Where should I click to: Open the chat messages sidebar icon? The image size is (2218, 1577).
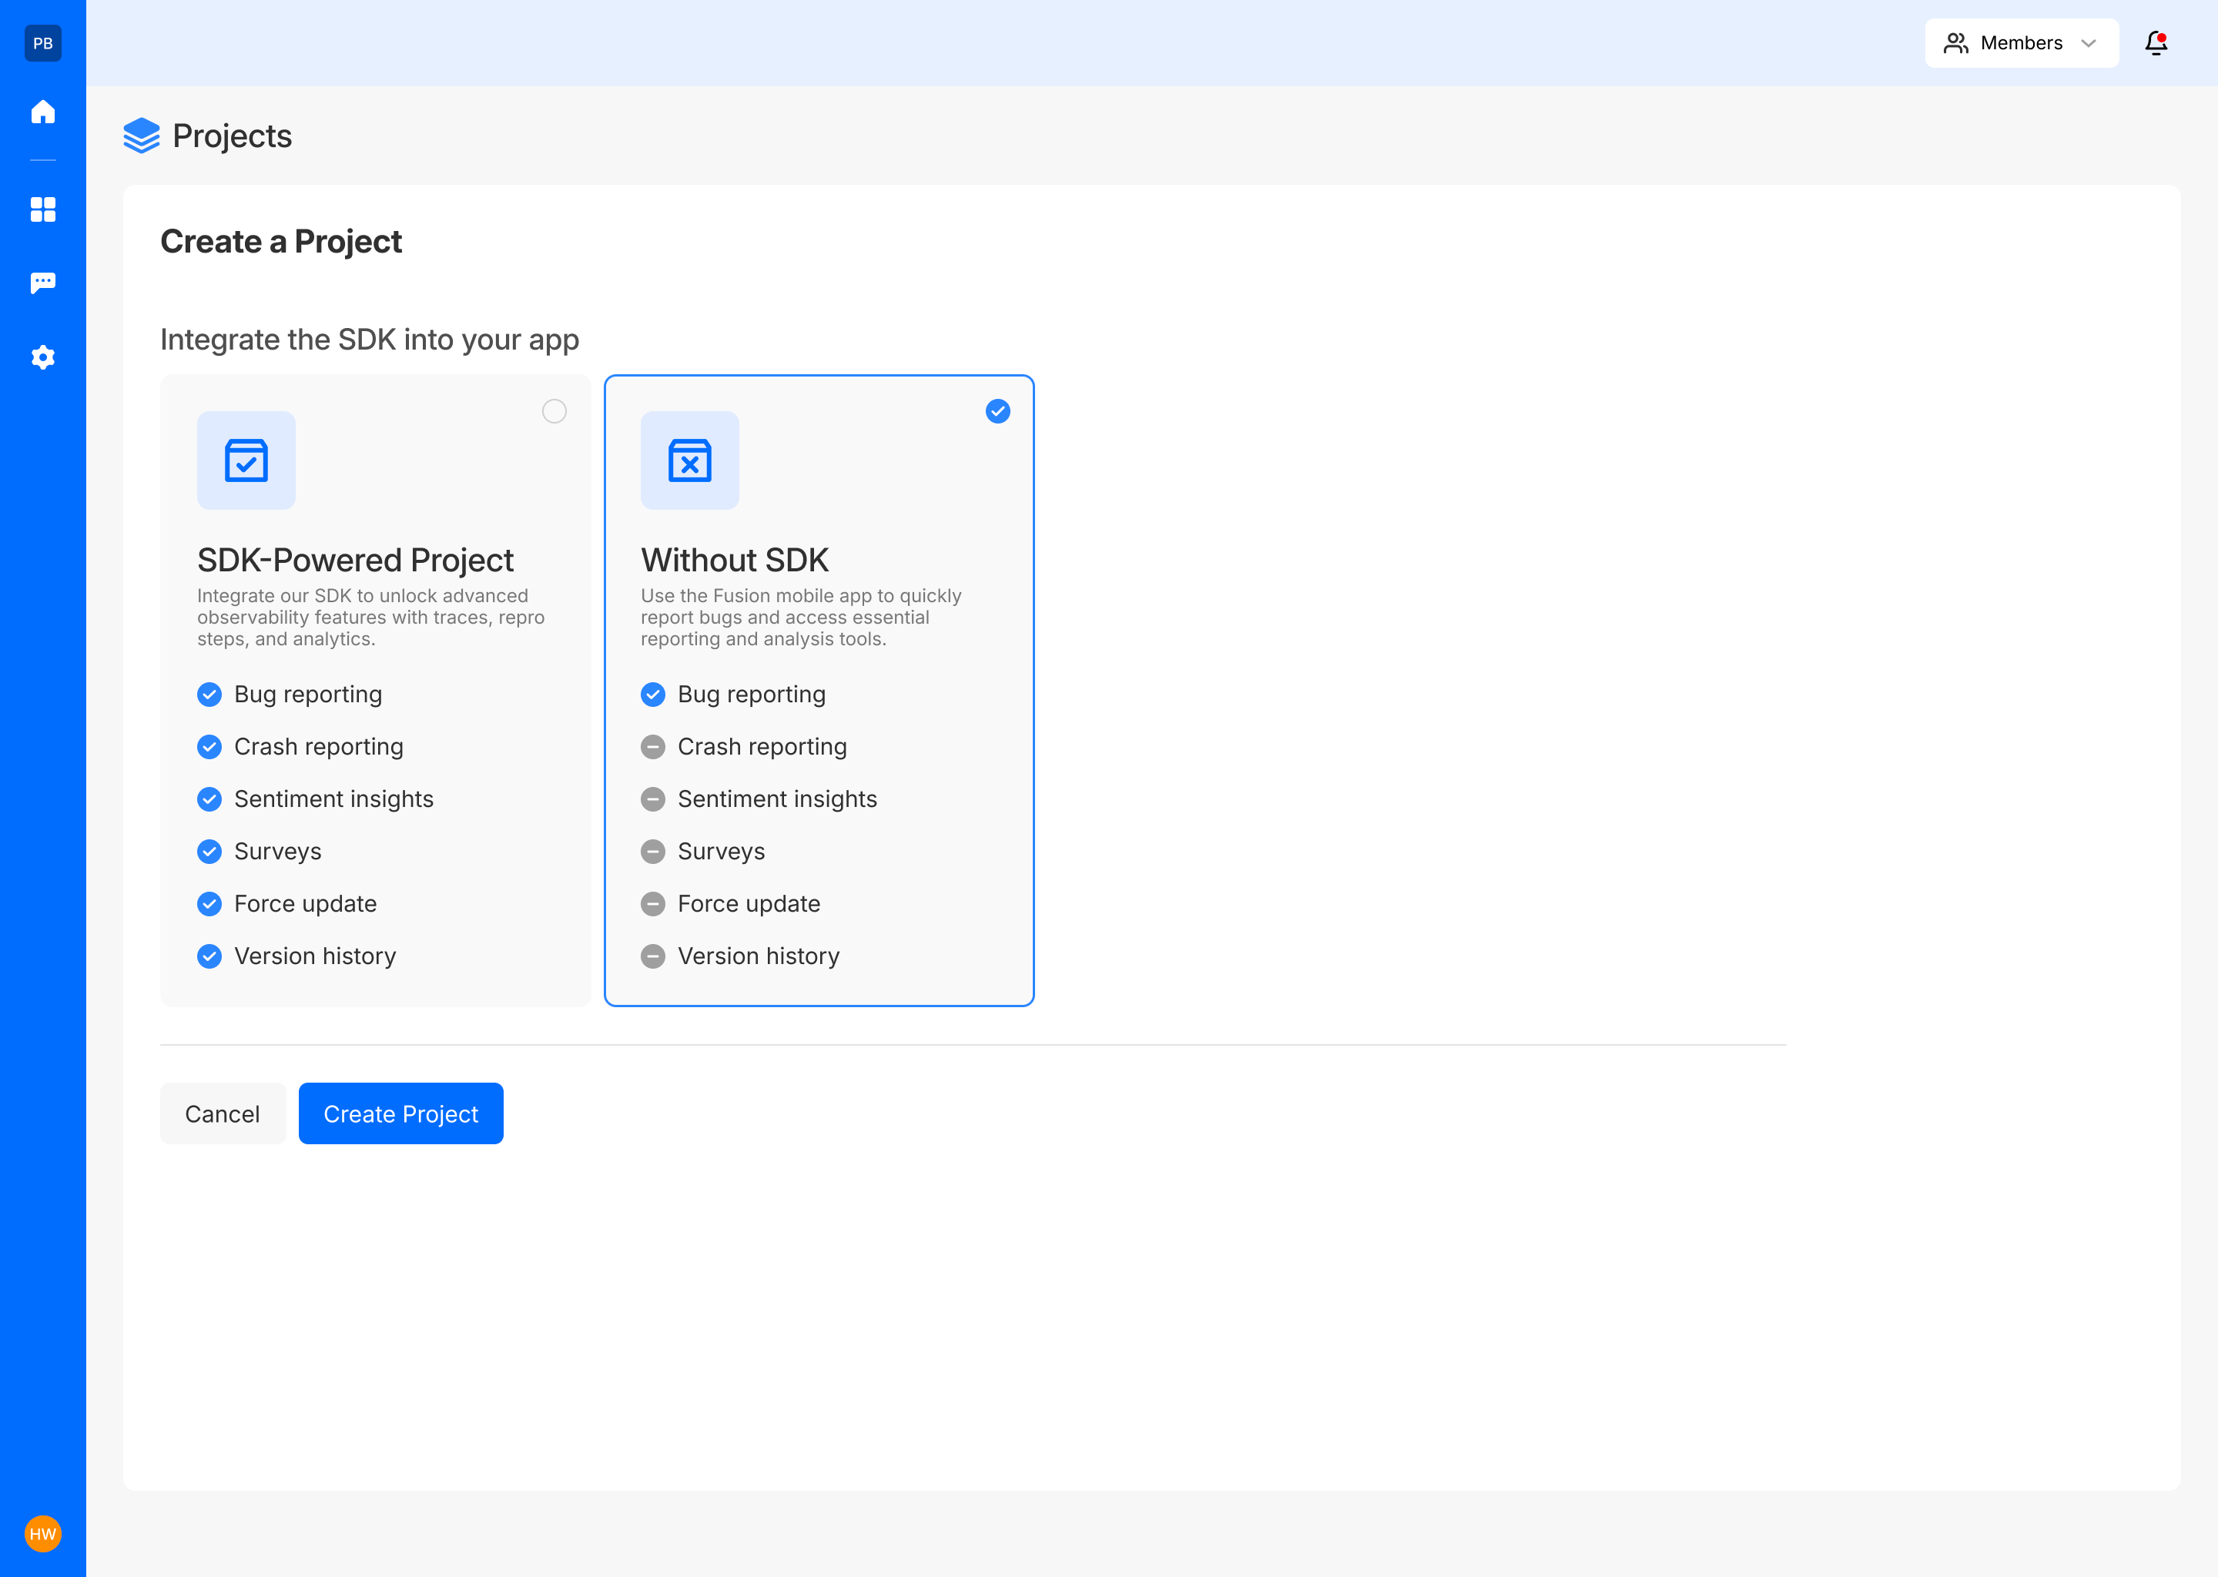(42, 283)
